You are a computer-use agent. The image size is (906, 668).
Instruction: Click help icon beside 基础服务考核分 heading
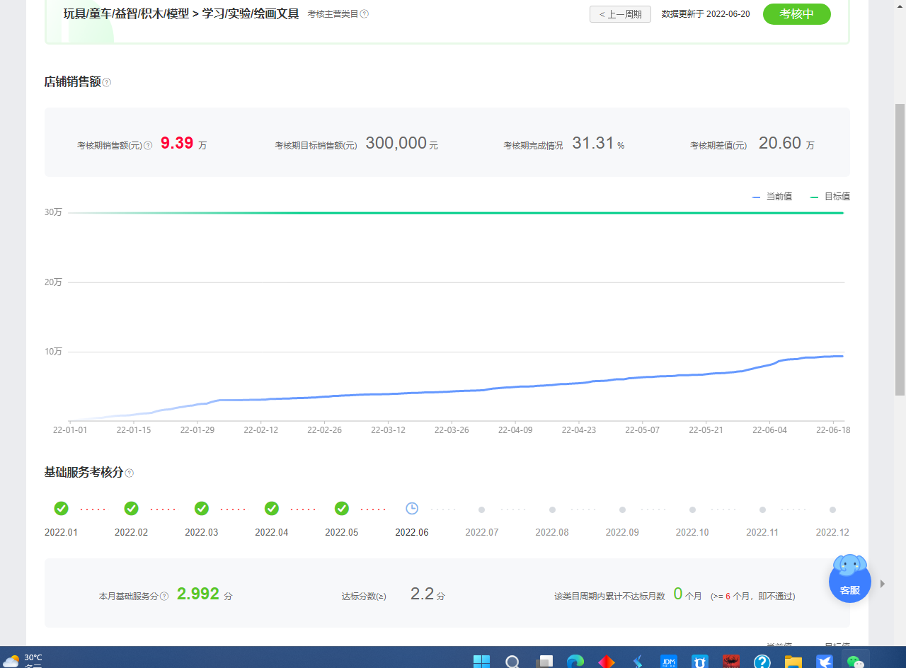click(129, 473)
